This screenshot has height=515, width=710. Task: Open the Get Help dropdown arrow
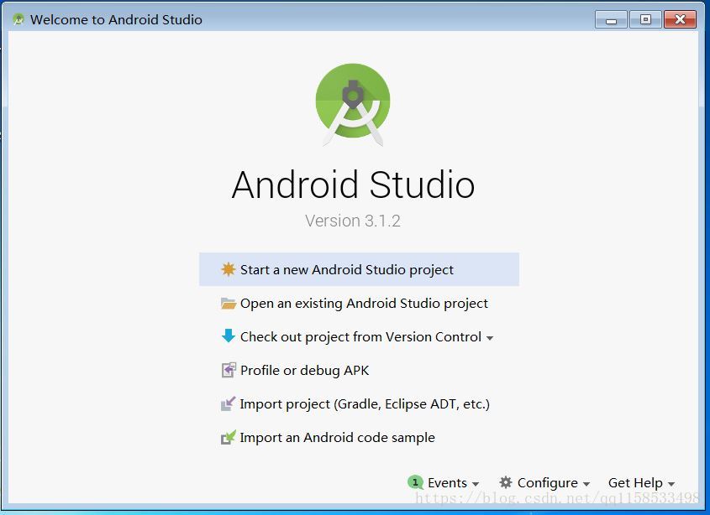pos(671,484)
